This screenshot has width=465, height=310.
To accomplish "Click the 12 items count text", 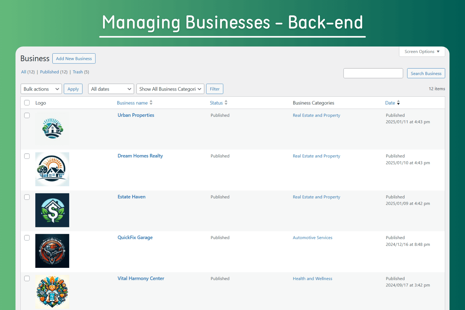I will (437, 89).
